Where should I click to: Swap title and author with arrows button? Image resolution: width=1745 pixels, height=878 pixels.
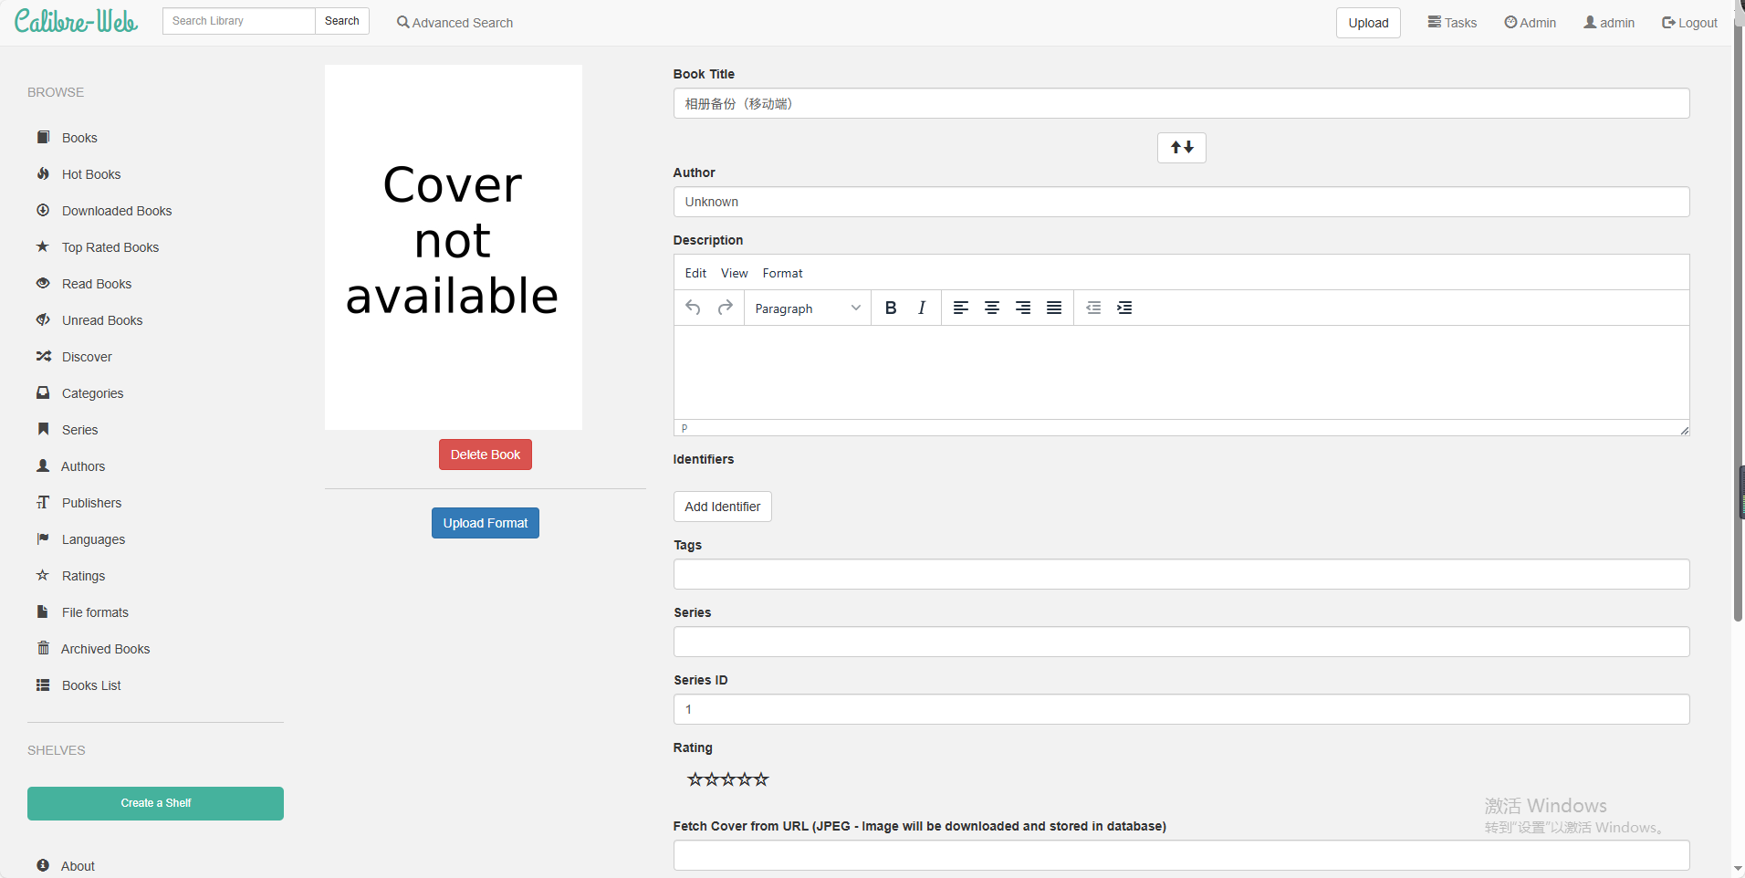click(1182, 147)
